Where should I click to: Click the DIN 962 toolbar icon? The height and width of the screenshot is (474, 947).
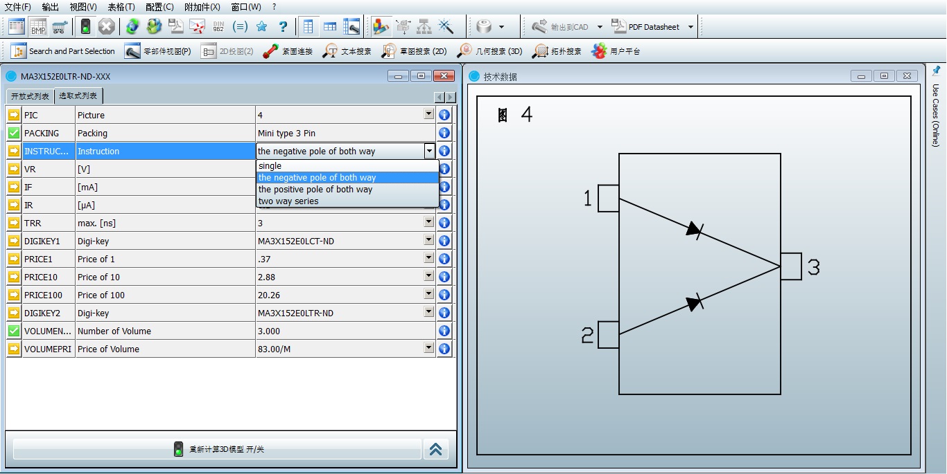tap(218, 27)
